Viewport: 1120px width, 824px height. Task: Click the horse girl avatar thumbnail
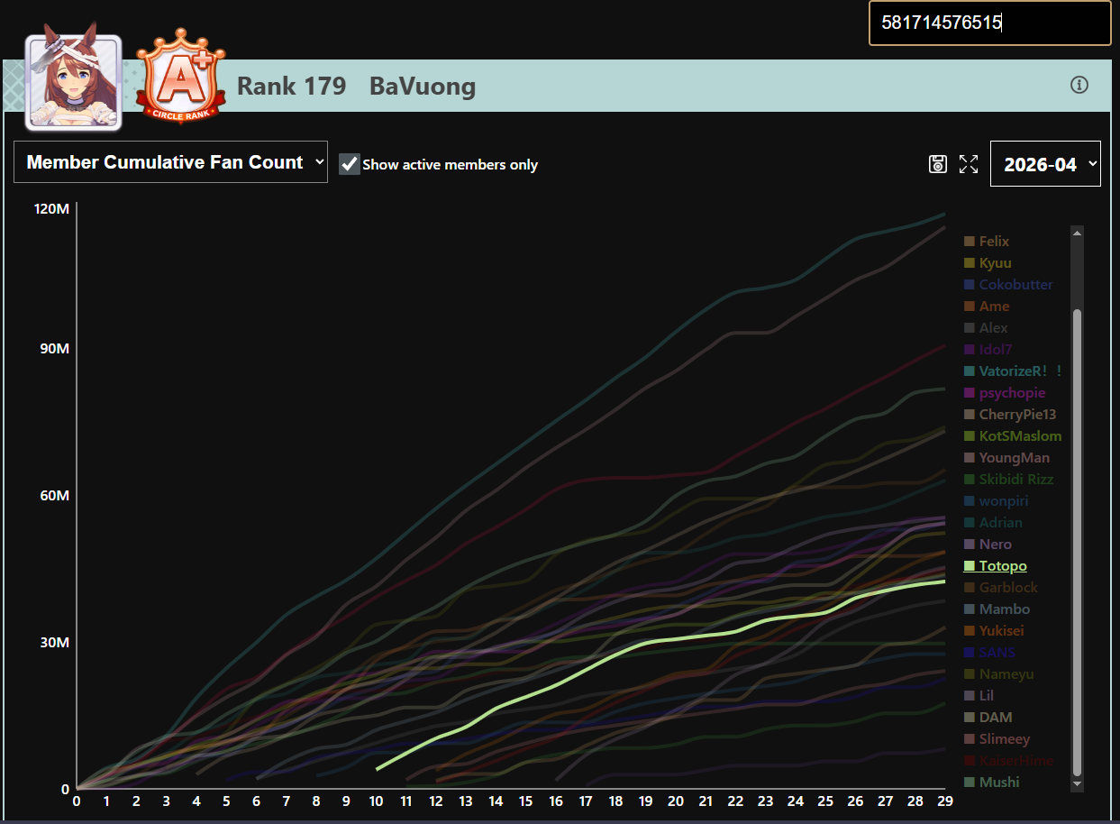[73, 82]
